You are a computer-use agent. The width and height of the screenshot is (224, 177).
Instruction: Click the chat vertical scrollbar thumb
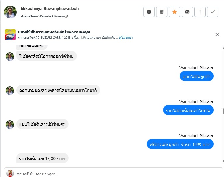click(x=223, y=111)
